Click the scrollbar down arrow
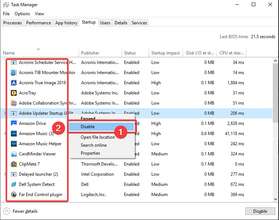The image size is (279, 220). 275,199
